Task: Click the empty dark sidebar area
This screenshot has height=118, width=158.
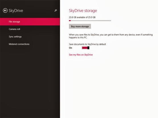Action: click(x=30, y=80)
